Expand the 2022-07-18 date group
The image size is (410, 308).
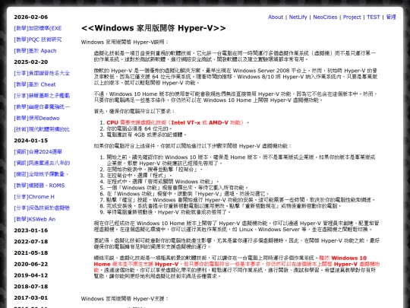pos(31,242)
